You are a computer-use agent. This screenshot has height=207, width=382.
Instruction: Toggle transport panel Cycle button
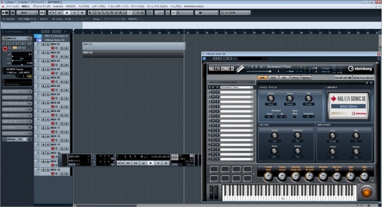coord(143,163)
